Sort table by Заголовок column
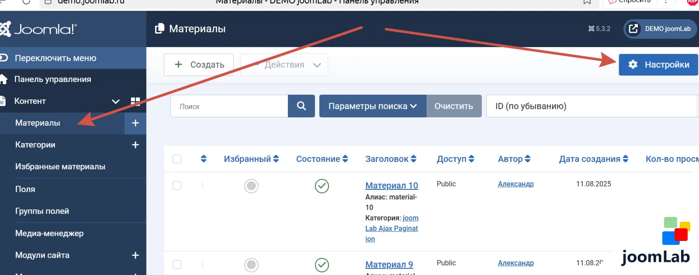The width and height of the screenshot is (699, 275). [x=391, y=159]
